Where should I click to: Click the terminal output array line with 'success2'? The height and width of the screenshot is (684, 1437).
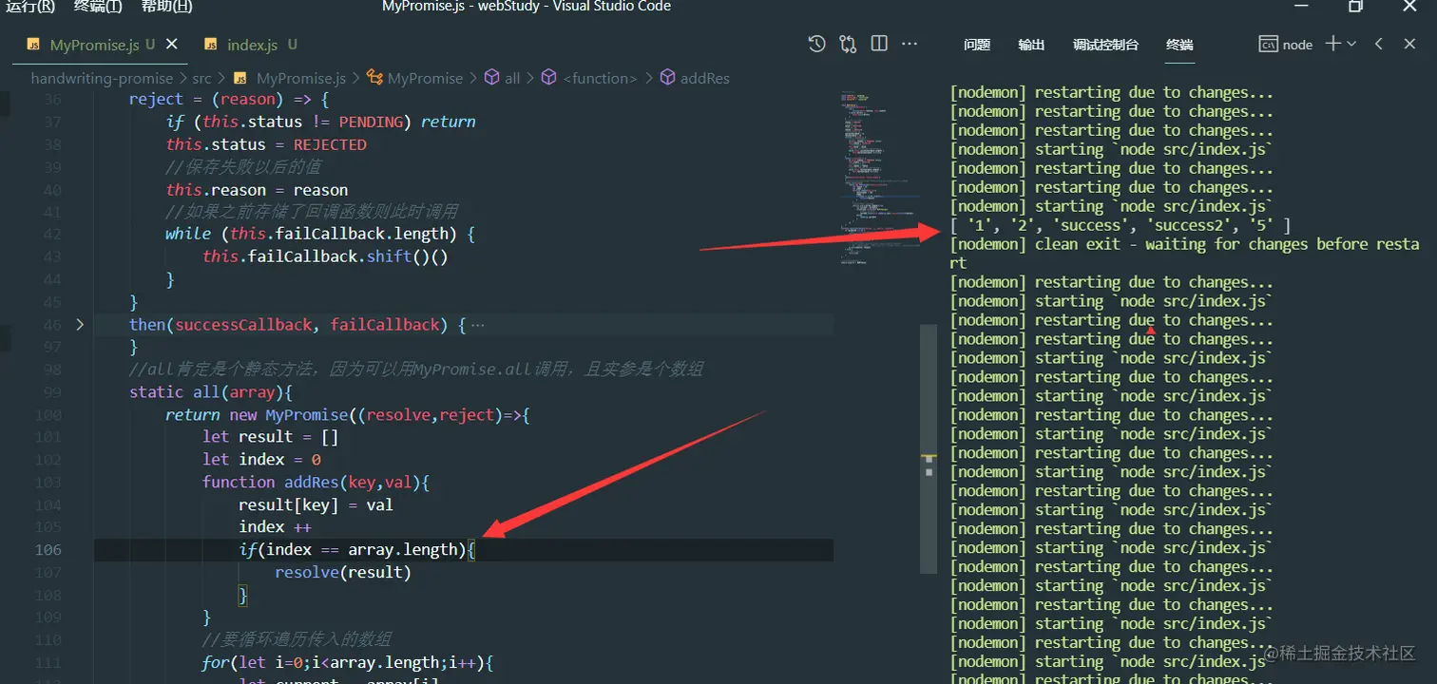point(1120,225)
